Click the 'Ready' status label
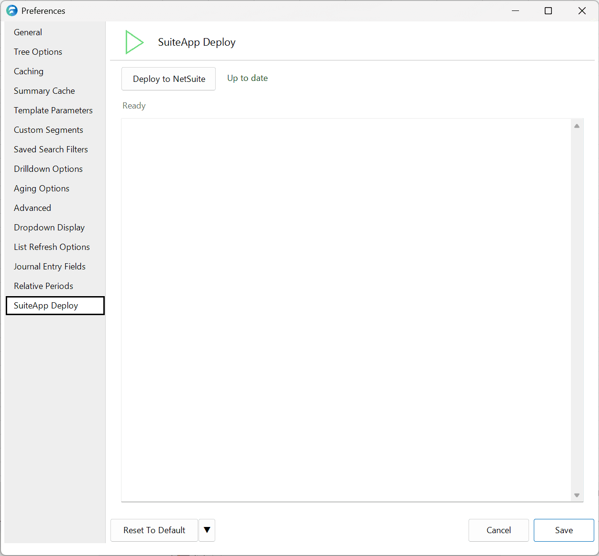Image resolution: width=599 pixels, height=556 pixels. coord(134,106)
